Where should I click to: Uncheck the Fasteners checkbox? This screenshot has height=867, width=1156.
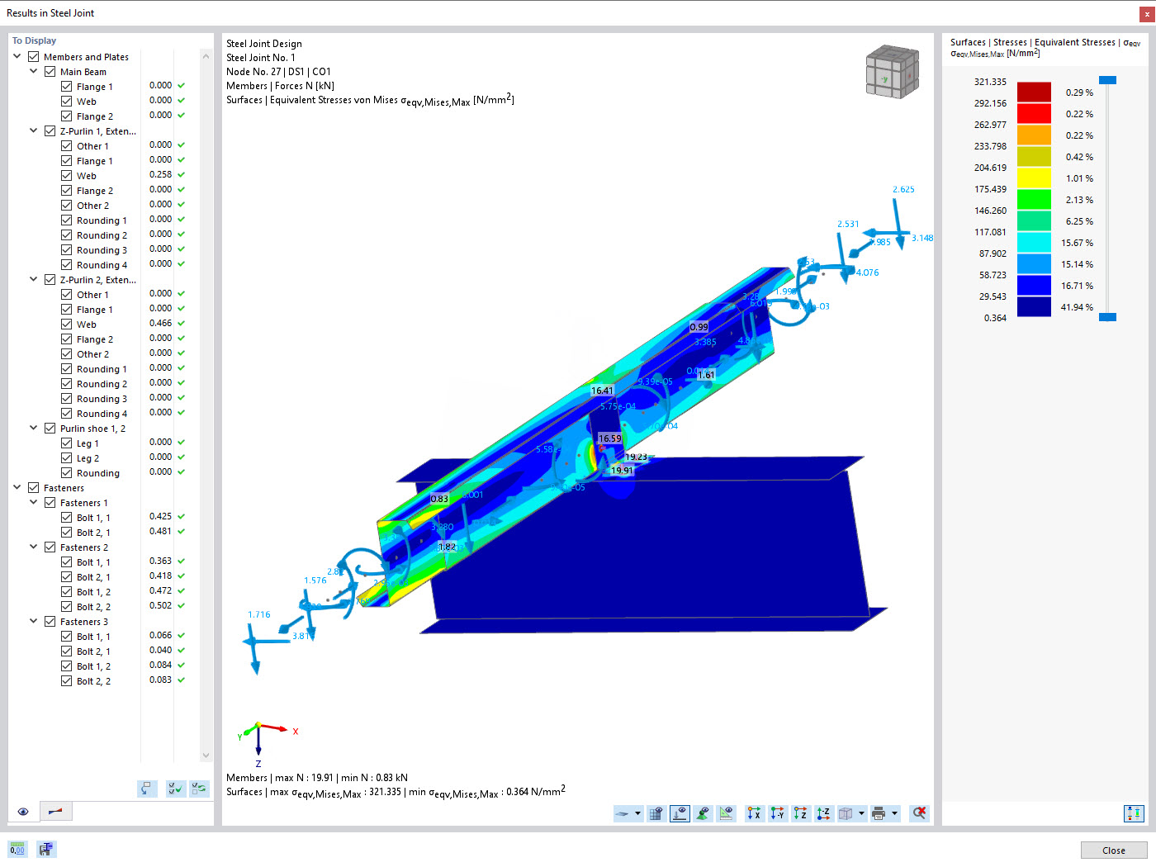coord(34,488)
